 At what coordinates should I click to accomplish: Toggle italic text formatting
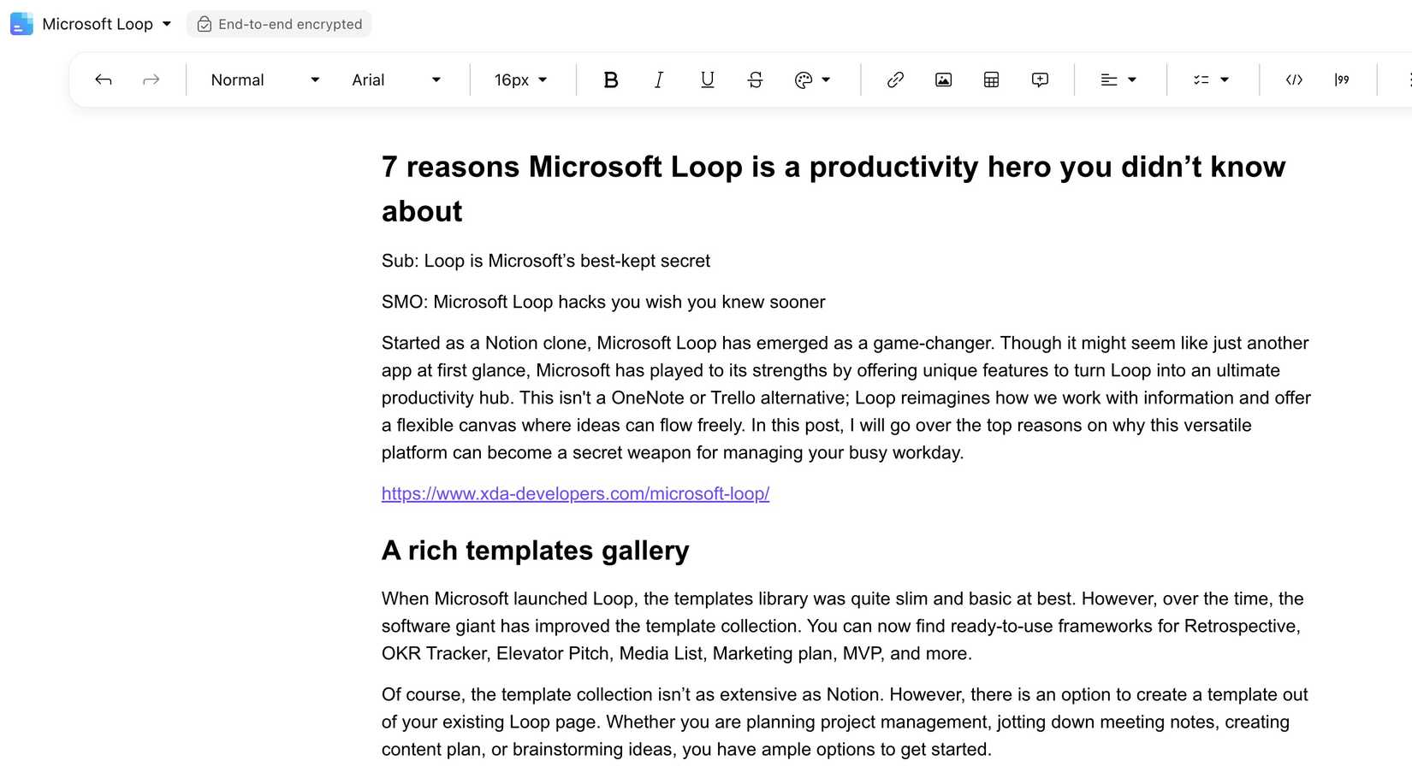tap(658, 80)
